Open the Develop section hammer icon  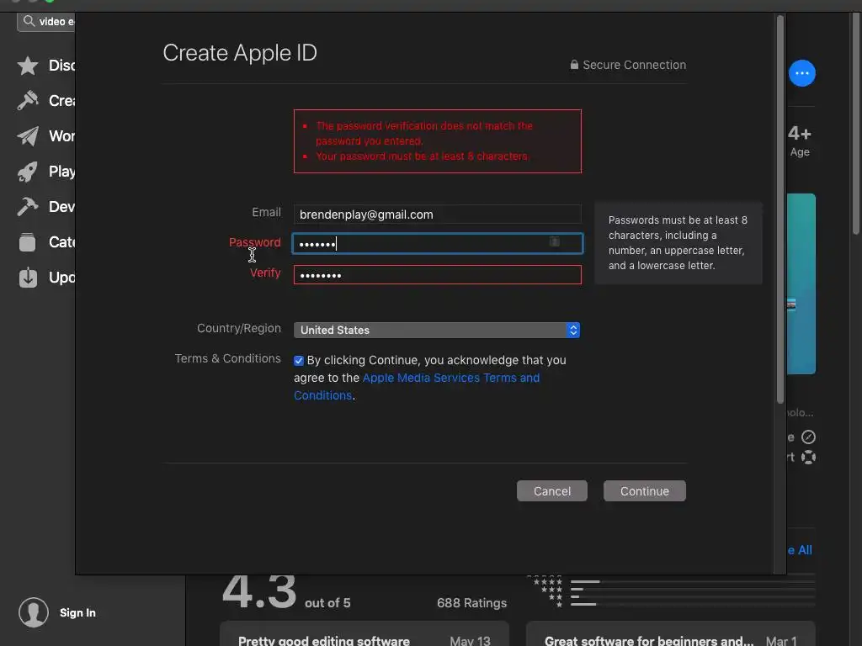(28, 207)
